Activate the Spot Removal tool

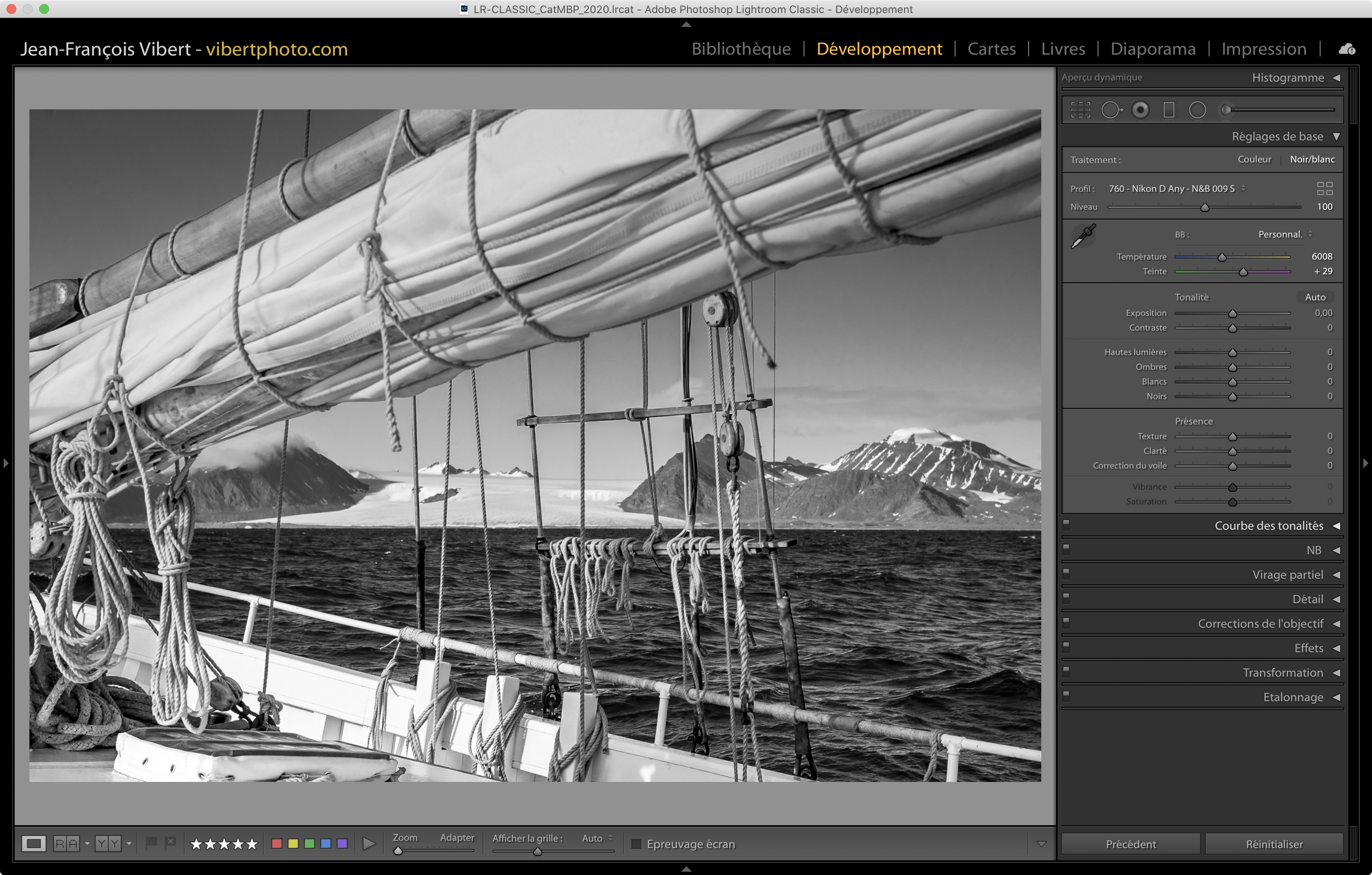point(1111,110)
